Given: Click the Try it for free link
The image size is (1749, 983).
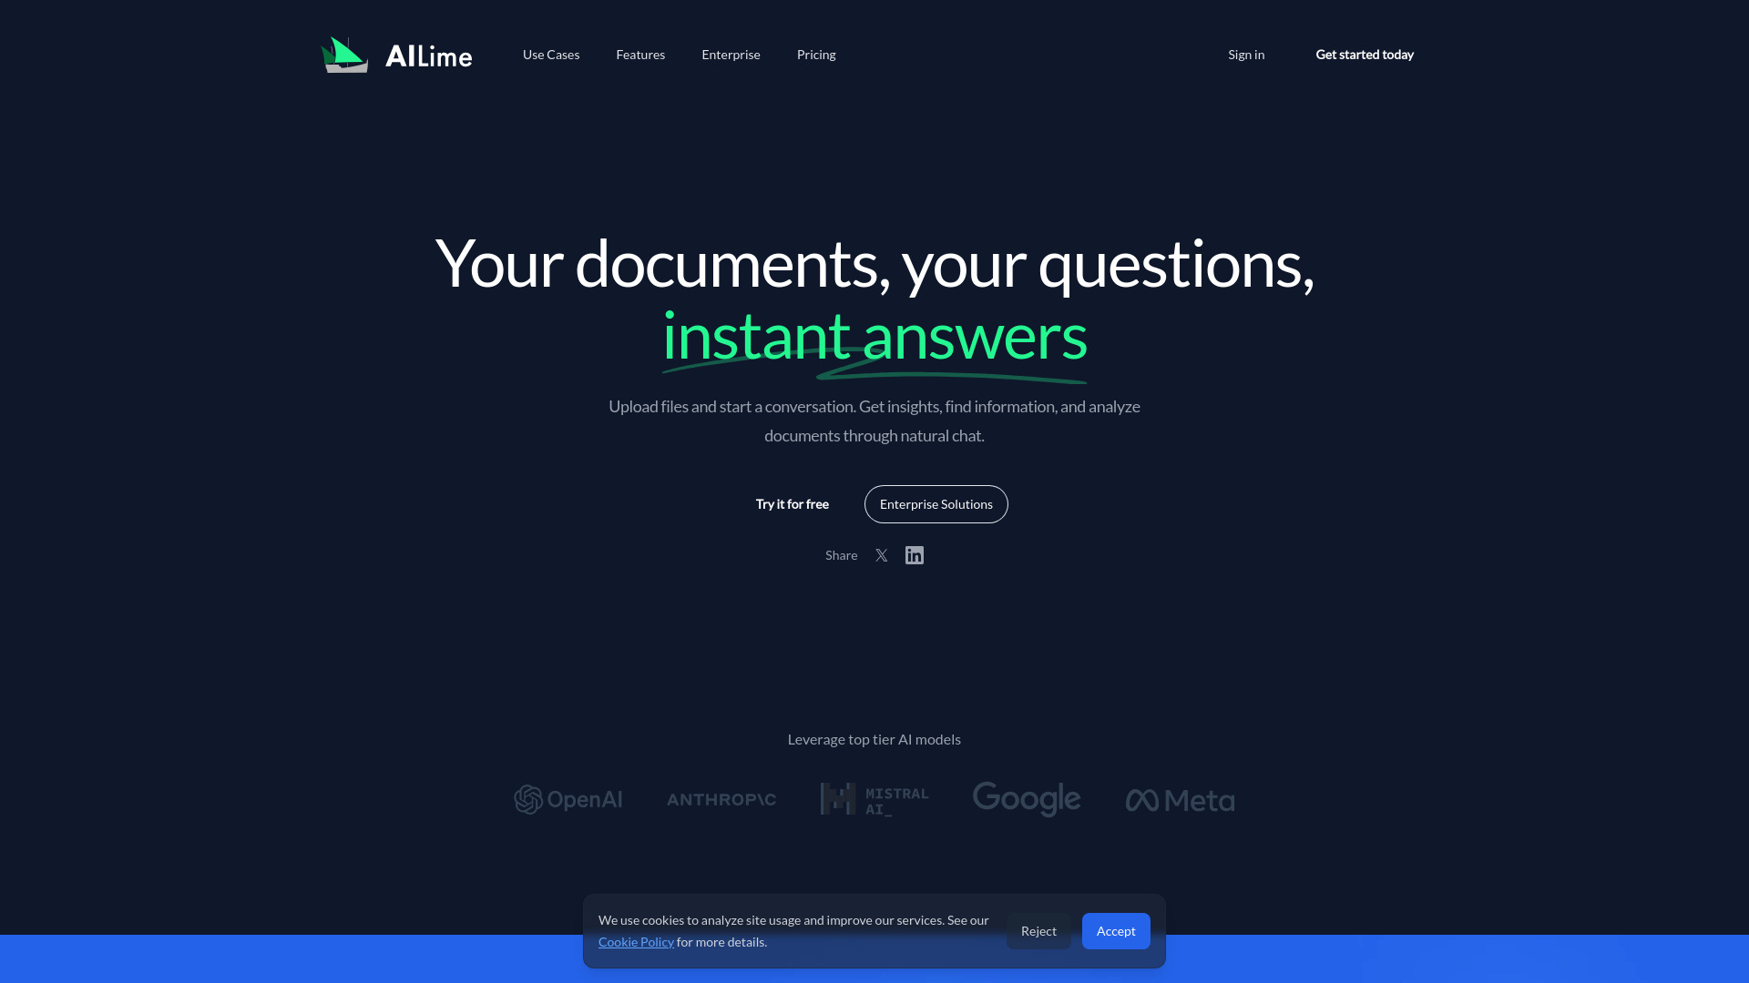Looking at the screenshot, I should pyautogui.click(x=793, y=504).
